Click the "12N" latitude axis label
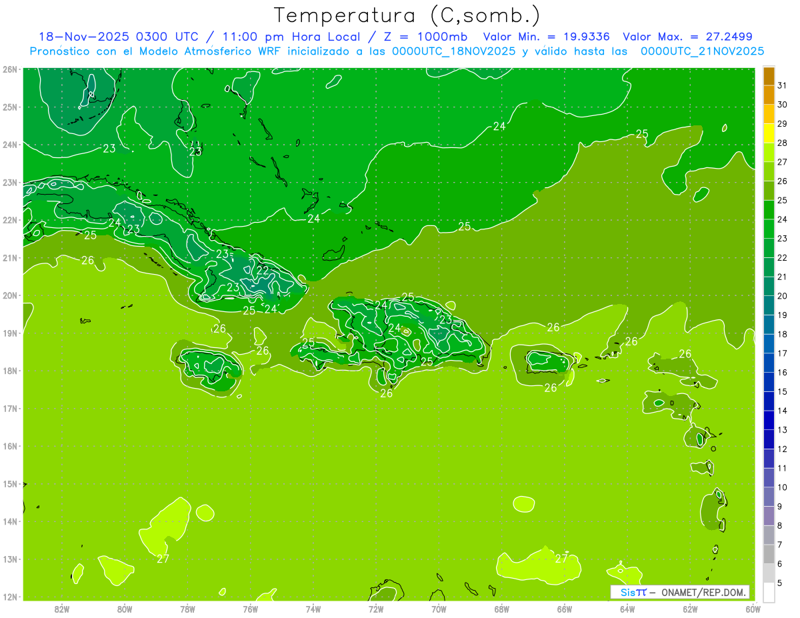800x618 pixels. [x=10, y=597]
